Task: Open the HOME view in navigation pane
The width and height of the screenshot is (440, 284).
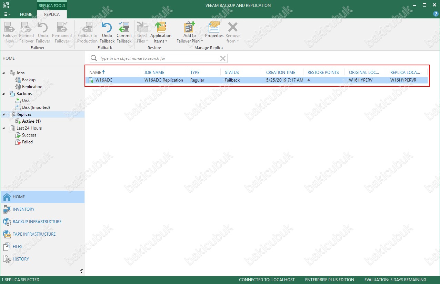Action: pos(42,197)
